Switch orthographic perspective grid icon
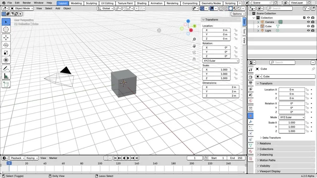The width and height of the screenshot is (317, 178). [x=194, y=59]
